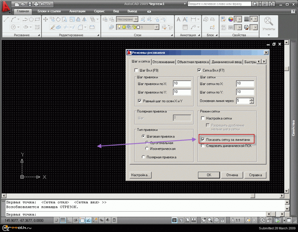Open the Объектная привязка tab

pyautogui.click(x=193, y=62)
